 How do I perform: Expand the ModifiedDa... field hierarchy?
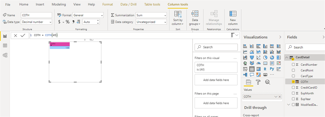coord(288,105)
